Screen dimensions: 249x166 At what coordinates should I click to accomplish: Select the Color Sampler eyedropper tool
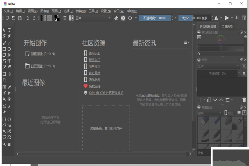(x=9, y=87)
